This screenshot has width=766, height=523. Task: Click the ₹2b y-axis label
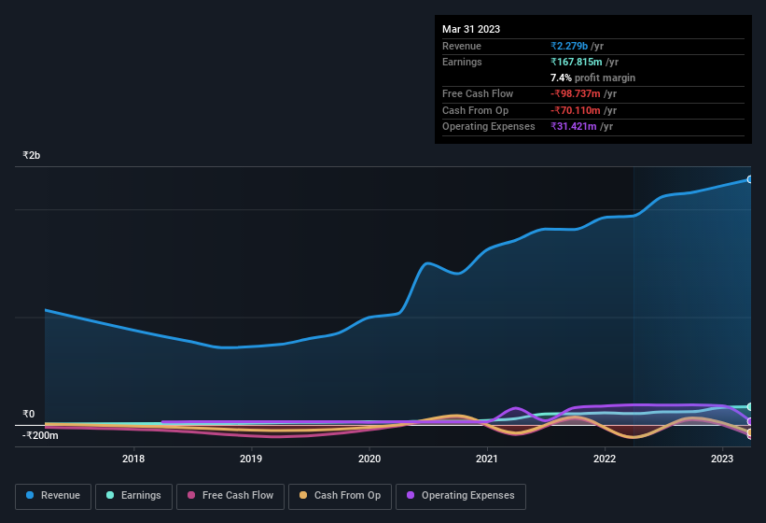32,155
